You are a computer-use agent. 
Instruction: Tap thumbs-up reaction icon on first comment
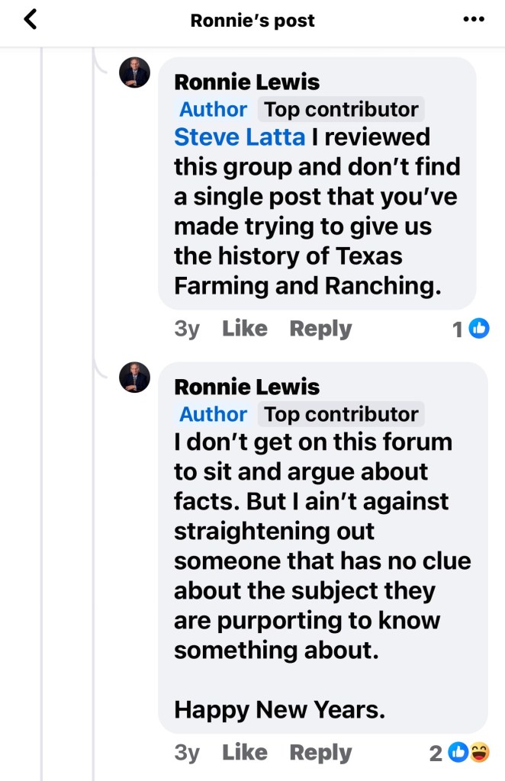478,329
